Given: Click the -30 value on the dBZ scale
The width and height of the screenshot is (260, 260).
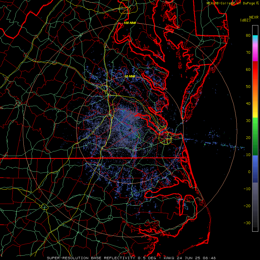Looking at the screenshot, I should pyautogui.click(x=247, y=223).
